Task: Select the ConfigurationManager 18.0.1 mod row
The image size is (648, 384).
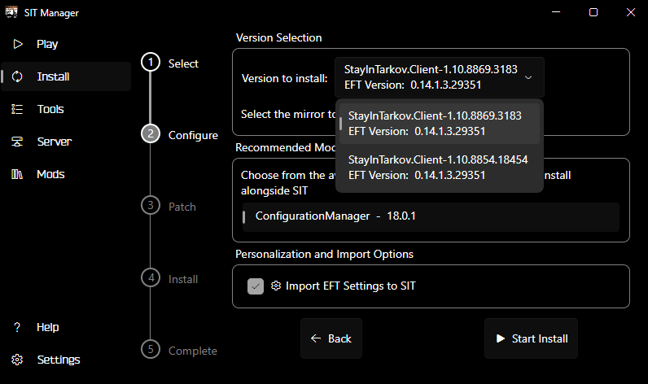Action: click(431, 216)
